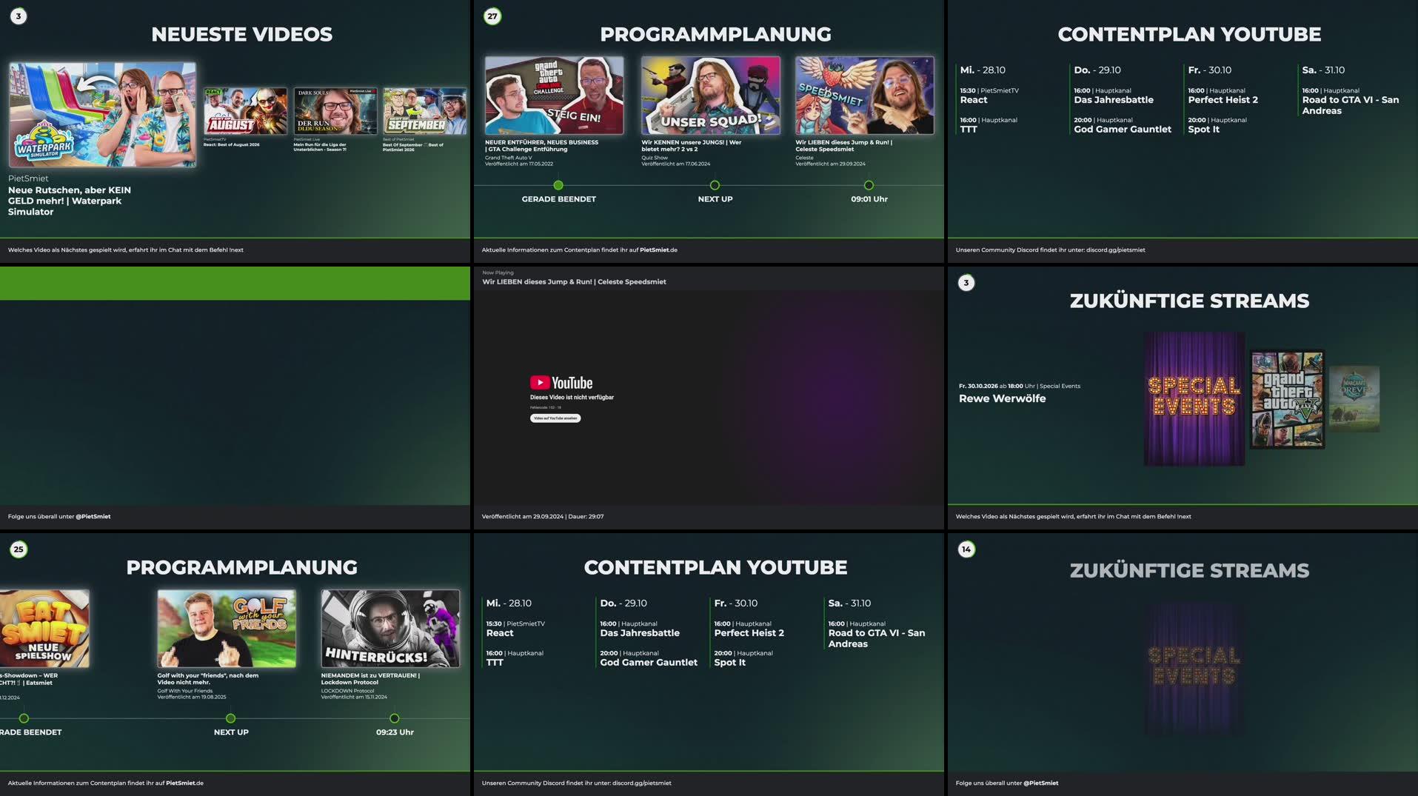Select the 'HINTERRÜCKS!' Lockdown Protocol thumbnail
The width and height of the screenshot is (1418, 796).
(x=390, y=629)
